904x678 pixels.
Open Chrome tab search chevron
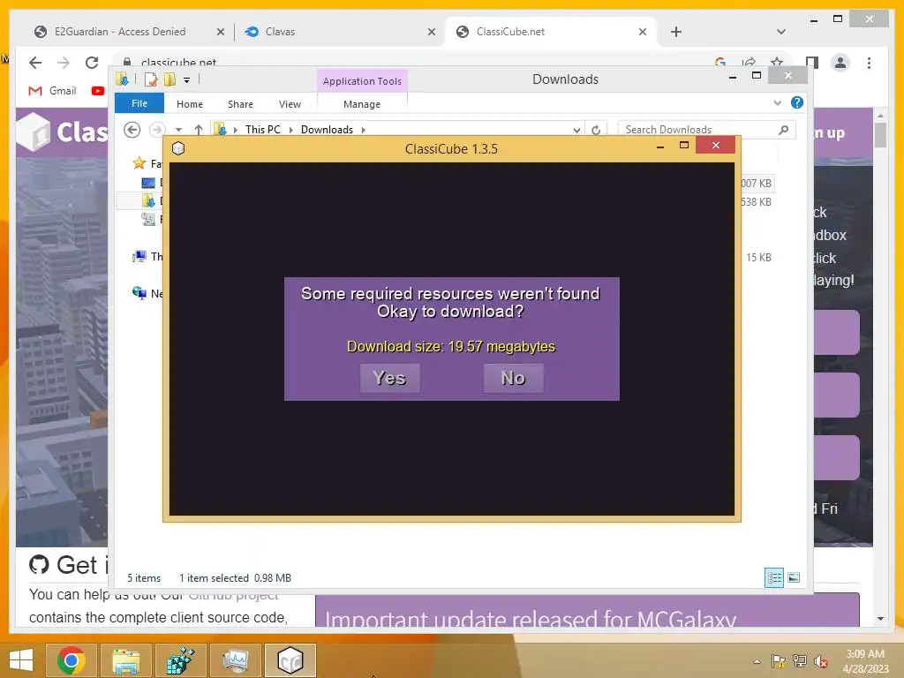click(781, 32)
